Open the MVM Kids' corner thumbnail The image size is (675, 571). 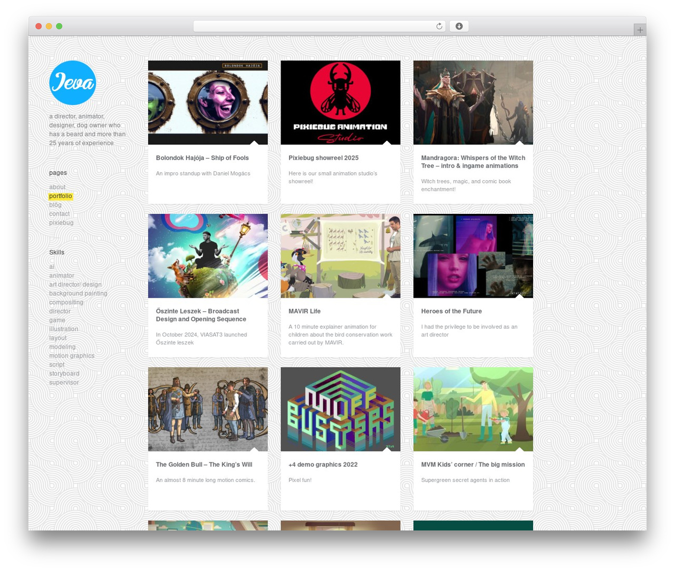(x=473, y=409)
